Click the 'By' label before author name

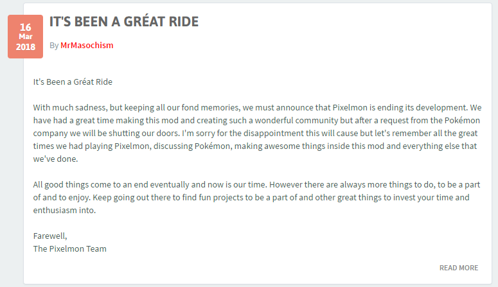pyautogui.click(x=54, y=46)
